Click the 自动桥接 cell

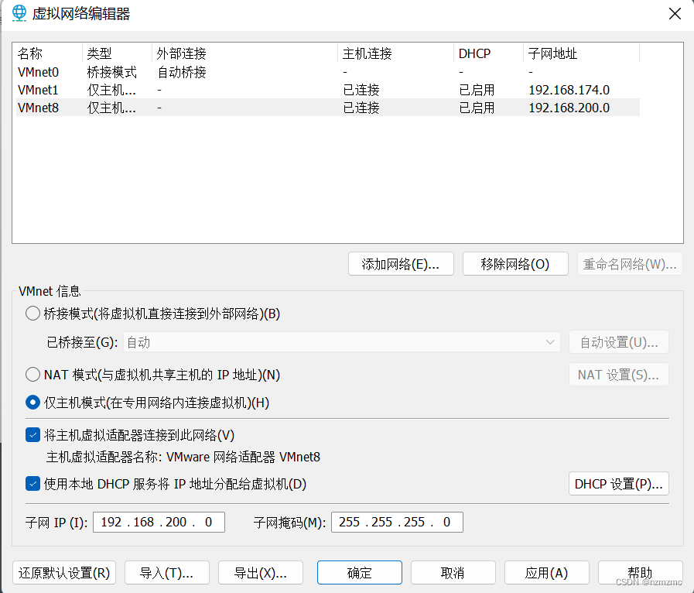click(182, 72)
